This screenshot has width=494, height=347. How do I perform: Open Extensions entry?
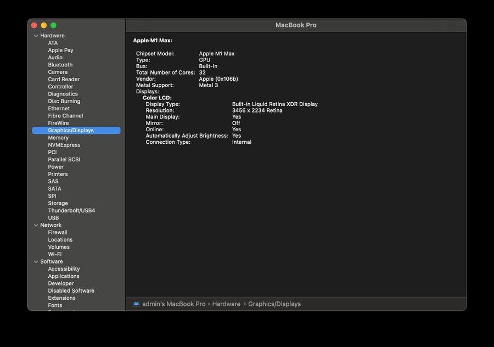tap(61, 298)
